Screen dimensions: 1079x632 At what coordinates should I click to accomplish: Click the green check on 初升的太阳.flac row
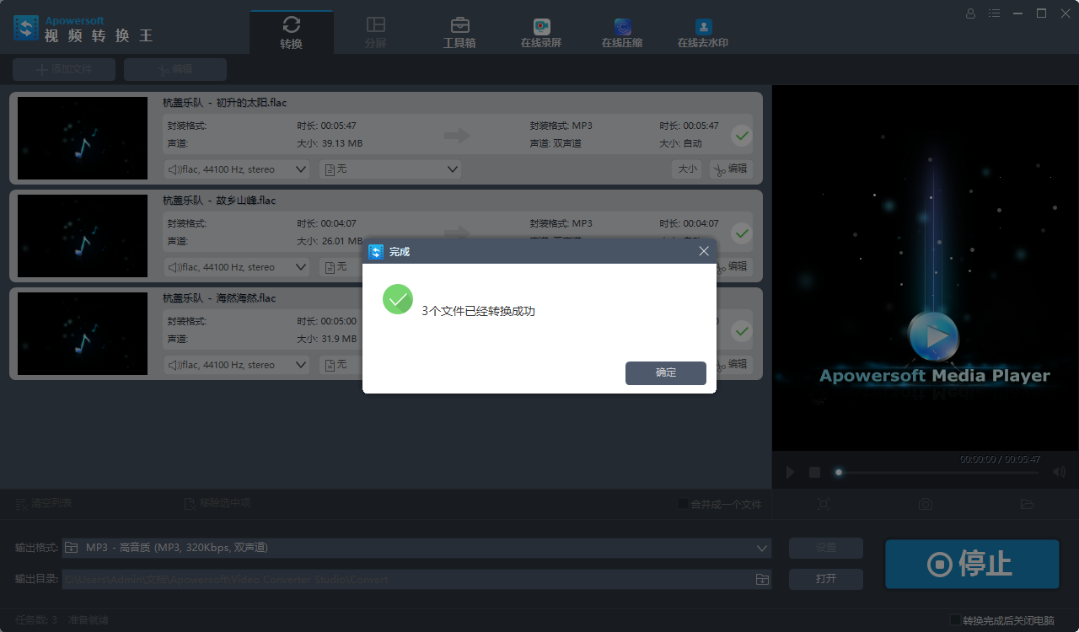[x=742, y=135]
